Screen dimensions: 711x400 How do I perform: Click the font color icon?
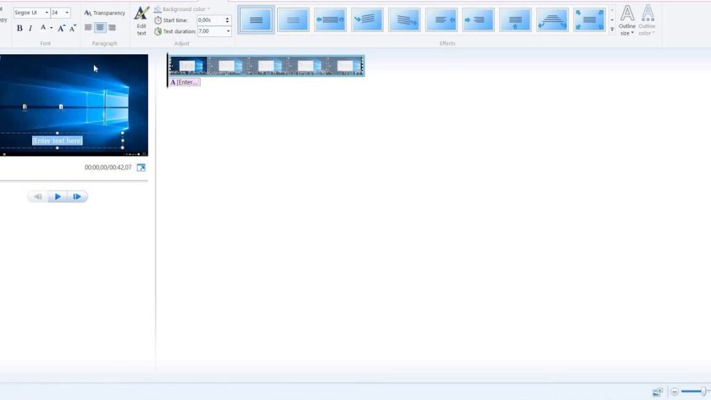(x=44, y=26)
